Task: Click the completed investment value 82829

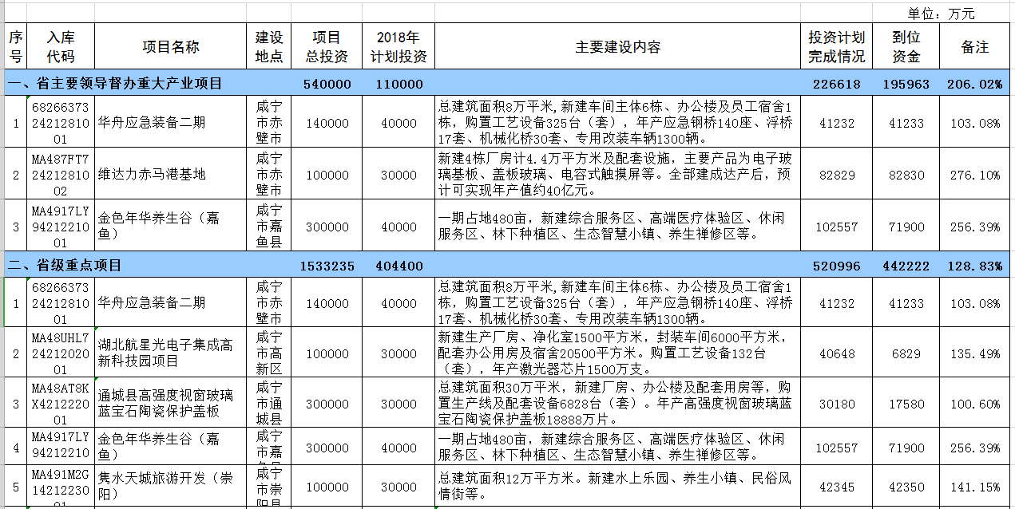Action: click(836, 174)
